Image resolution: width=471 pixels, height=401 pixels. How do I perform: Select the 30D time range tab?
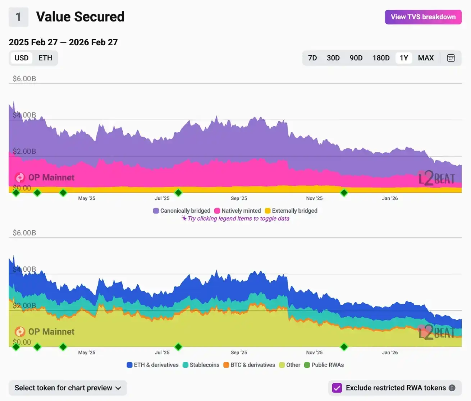(333, 58)
